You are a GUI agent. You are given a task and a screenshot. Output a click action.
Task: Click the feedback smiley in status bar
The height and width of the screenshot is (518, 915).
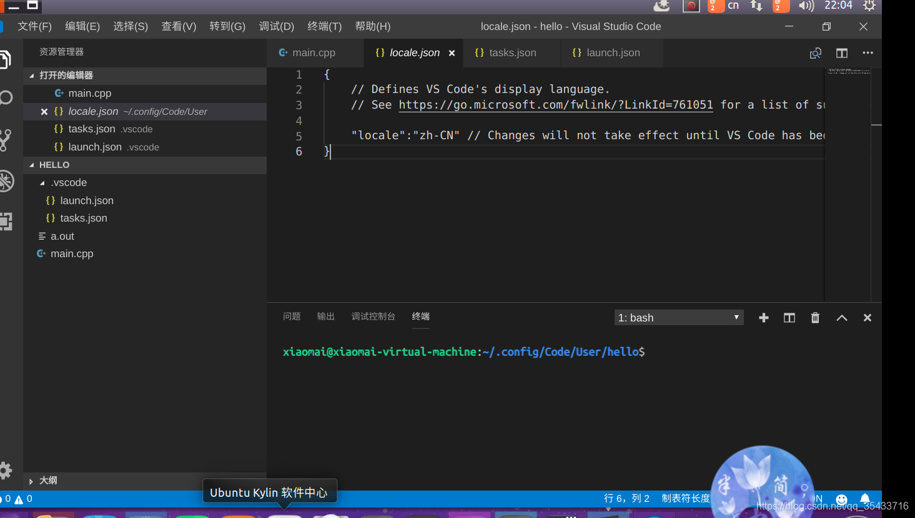coord(842,499)
